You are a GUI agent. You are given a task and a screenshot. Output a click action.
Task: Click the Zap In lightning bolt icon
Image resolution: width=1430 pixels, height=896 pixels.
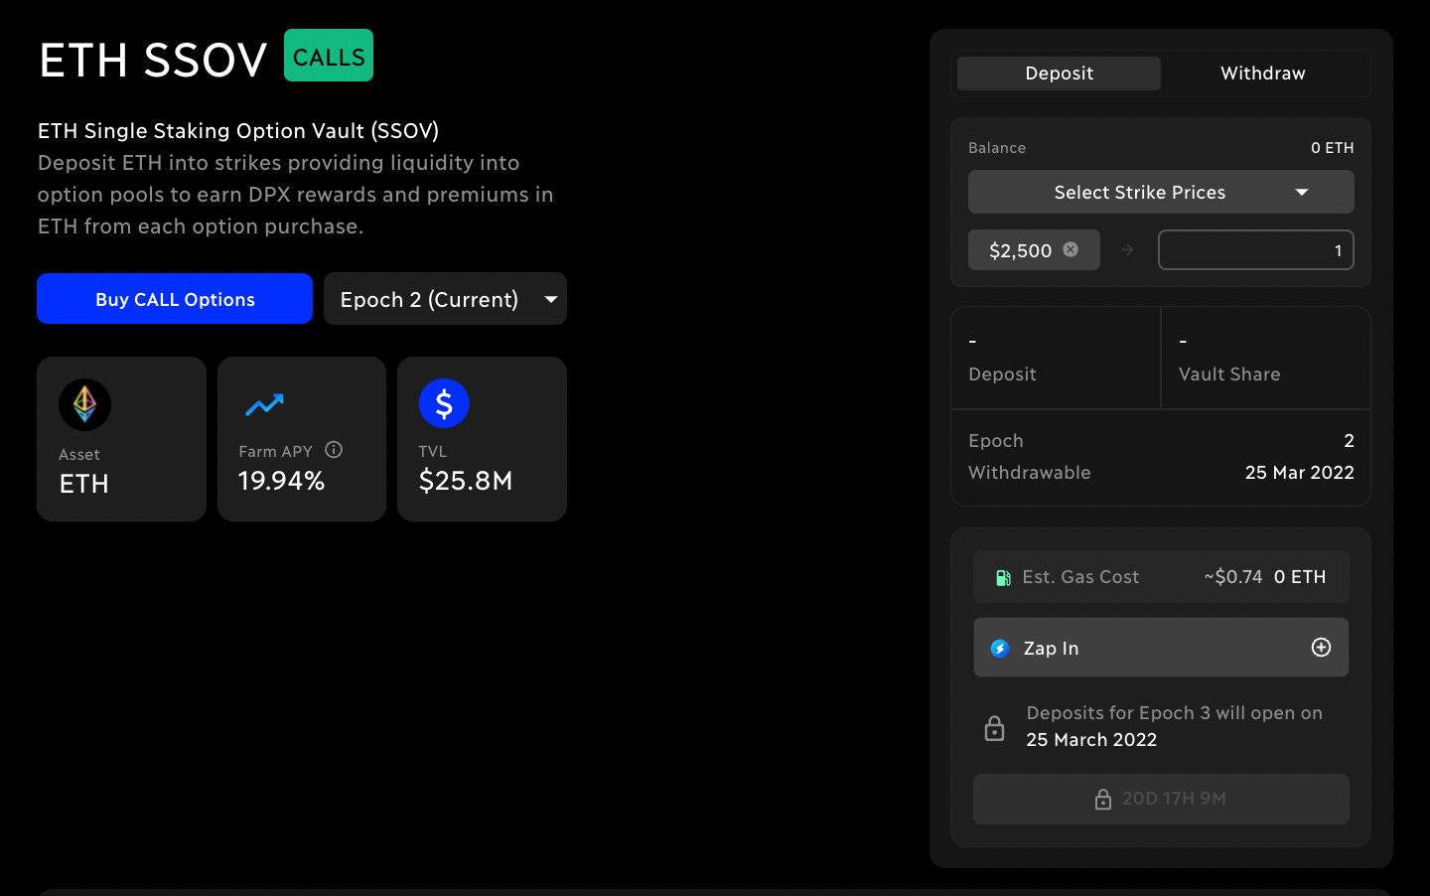1000,649
